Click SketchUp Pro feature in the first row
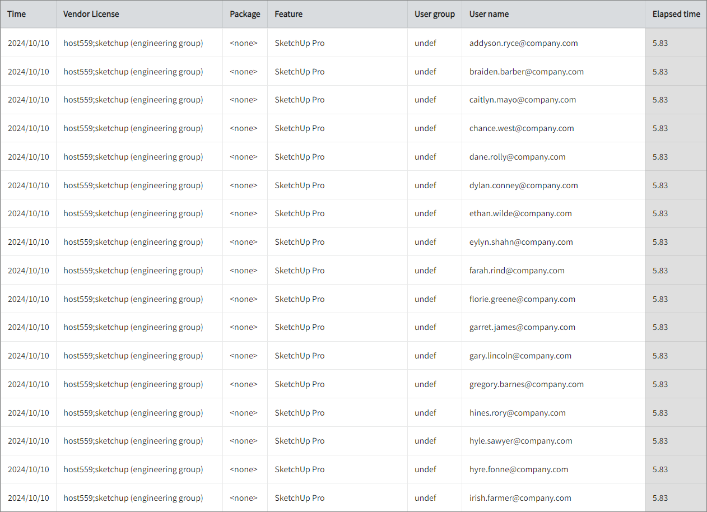Screen dimensions: 707x512 pyautogui.click(x=299, y=43)
